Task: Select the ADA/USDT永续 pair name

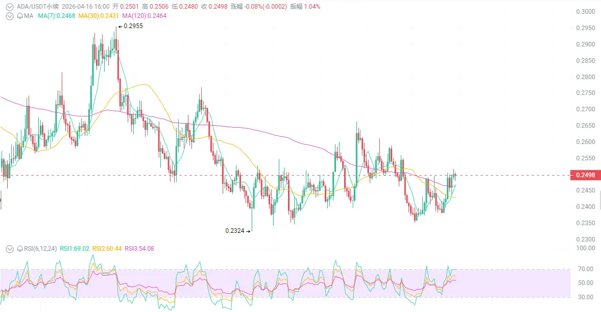Action: tap(38, 7)
